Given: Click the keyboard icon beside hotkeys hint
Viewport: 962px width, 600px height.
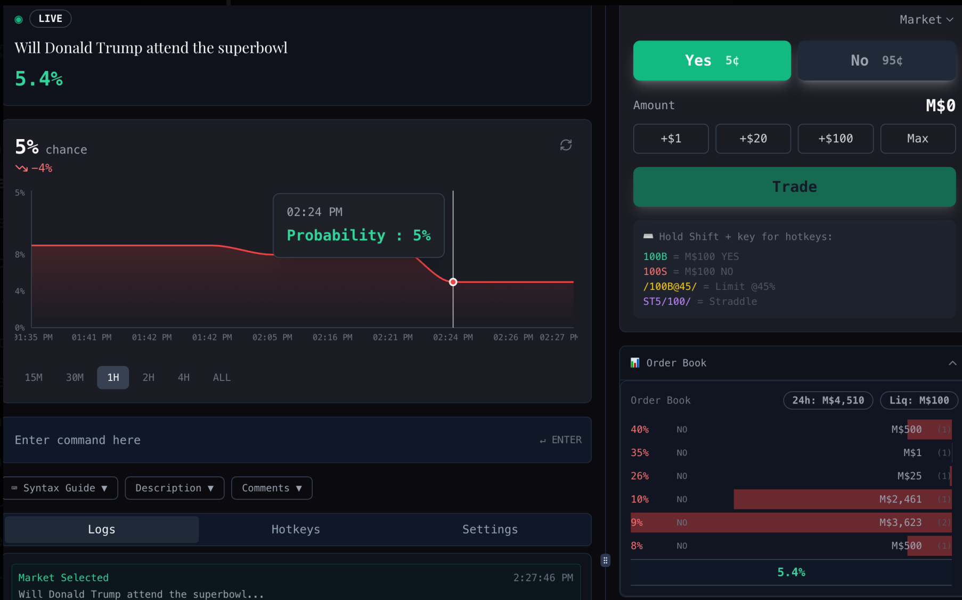Looking at the screenshot, I should tap(648, 236).
